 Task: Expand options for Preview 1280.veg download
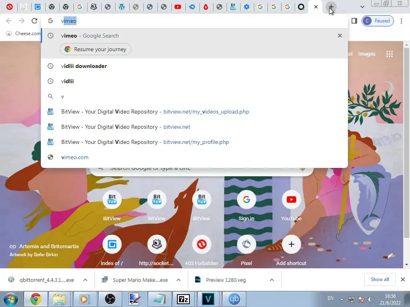coord(272,280)
